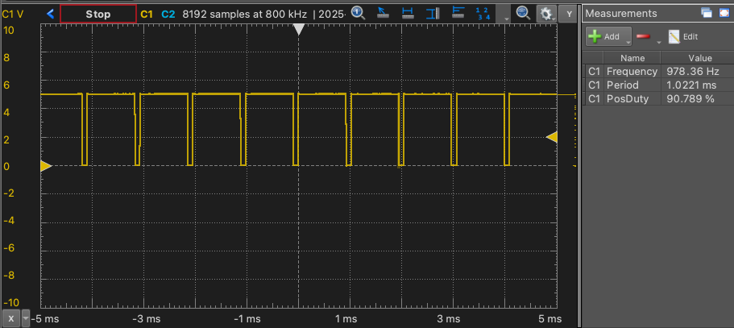This screenshot has height=328, width=734.
Task: Click the magnifier zoom icon in plot toolbar
Action: [522, 14]
